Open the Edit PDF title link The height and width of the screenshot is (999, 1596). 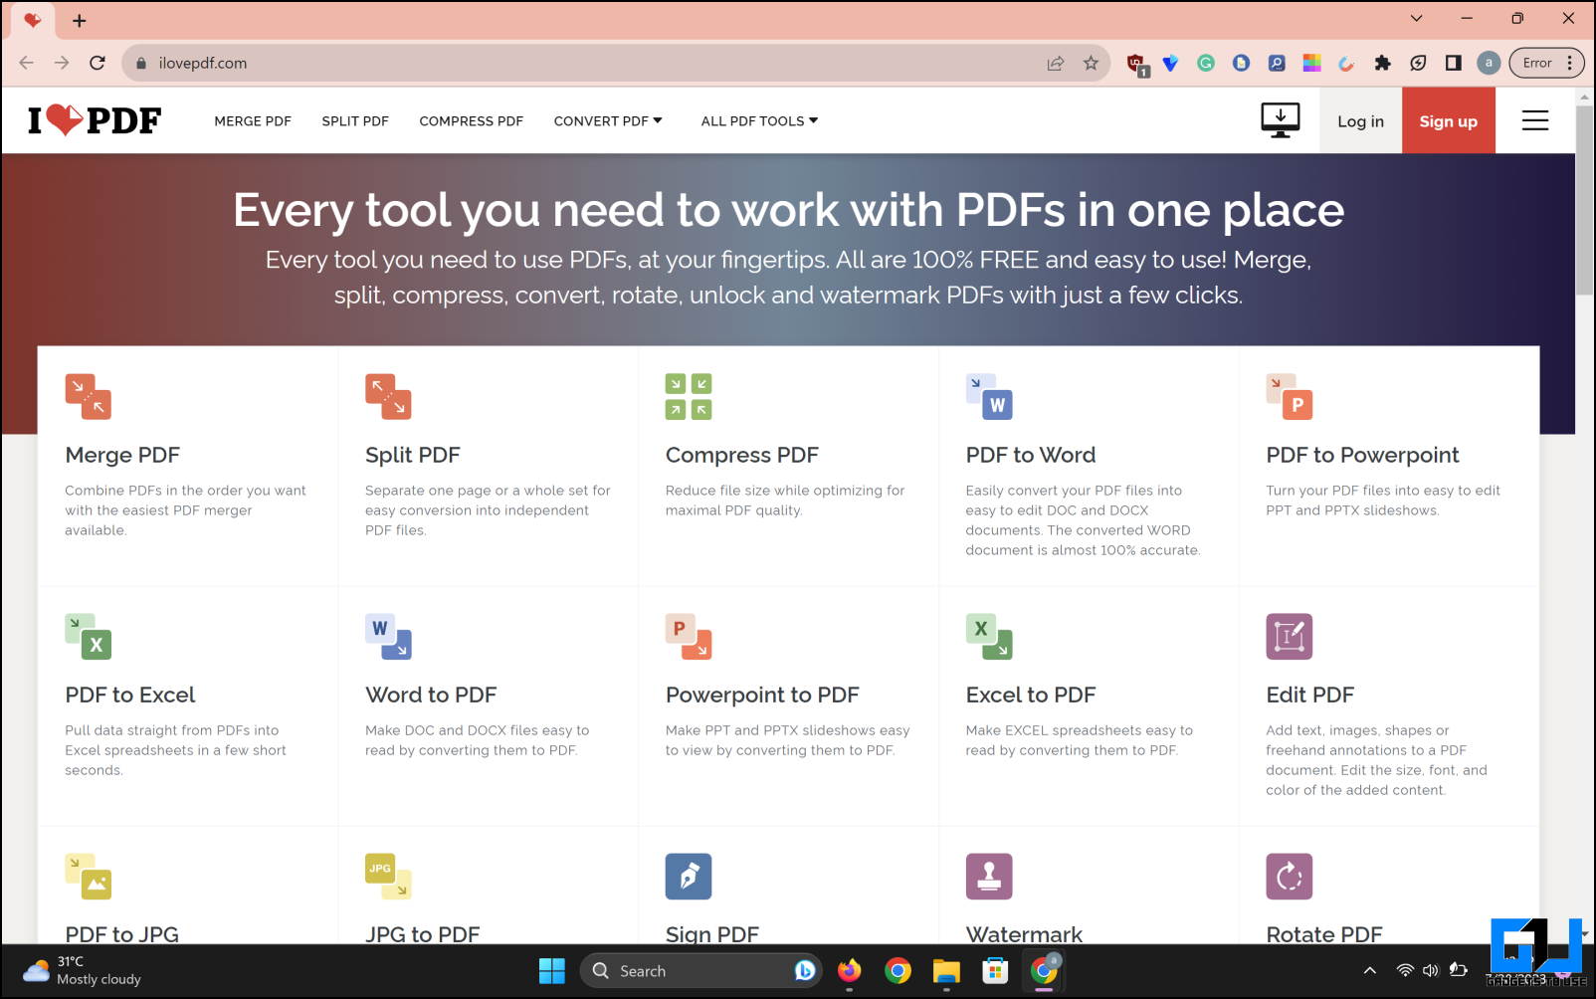[1310, 695]
